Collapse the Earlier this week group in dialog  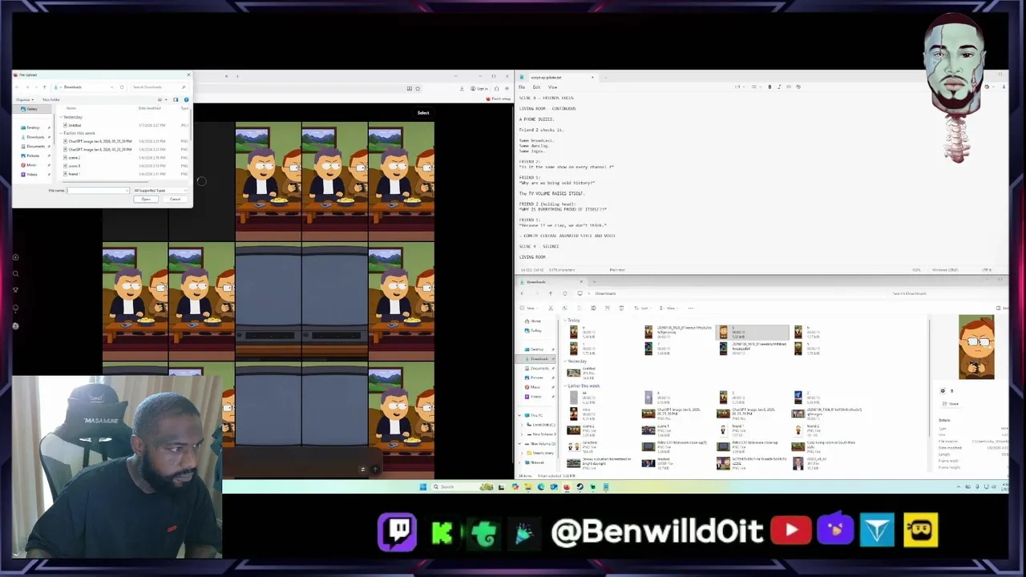[x=60, y=133]
